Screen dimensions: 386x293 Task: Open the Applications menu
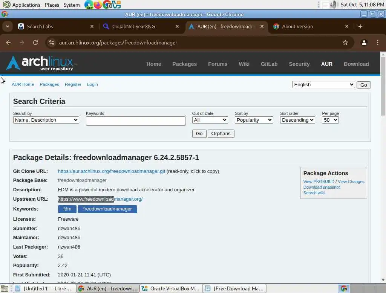click(x=21, y=5)
